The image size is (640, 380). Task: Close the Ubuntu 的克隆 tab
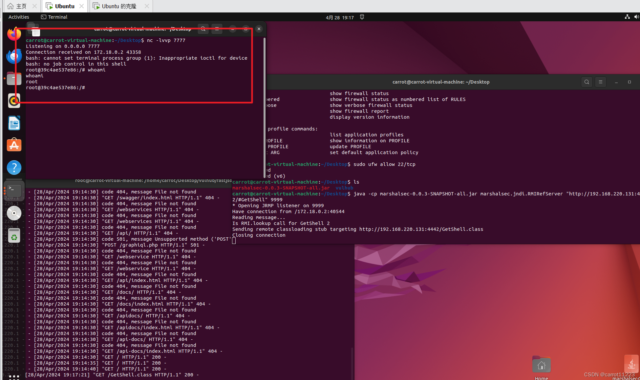click(x=147, y=6)
